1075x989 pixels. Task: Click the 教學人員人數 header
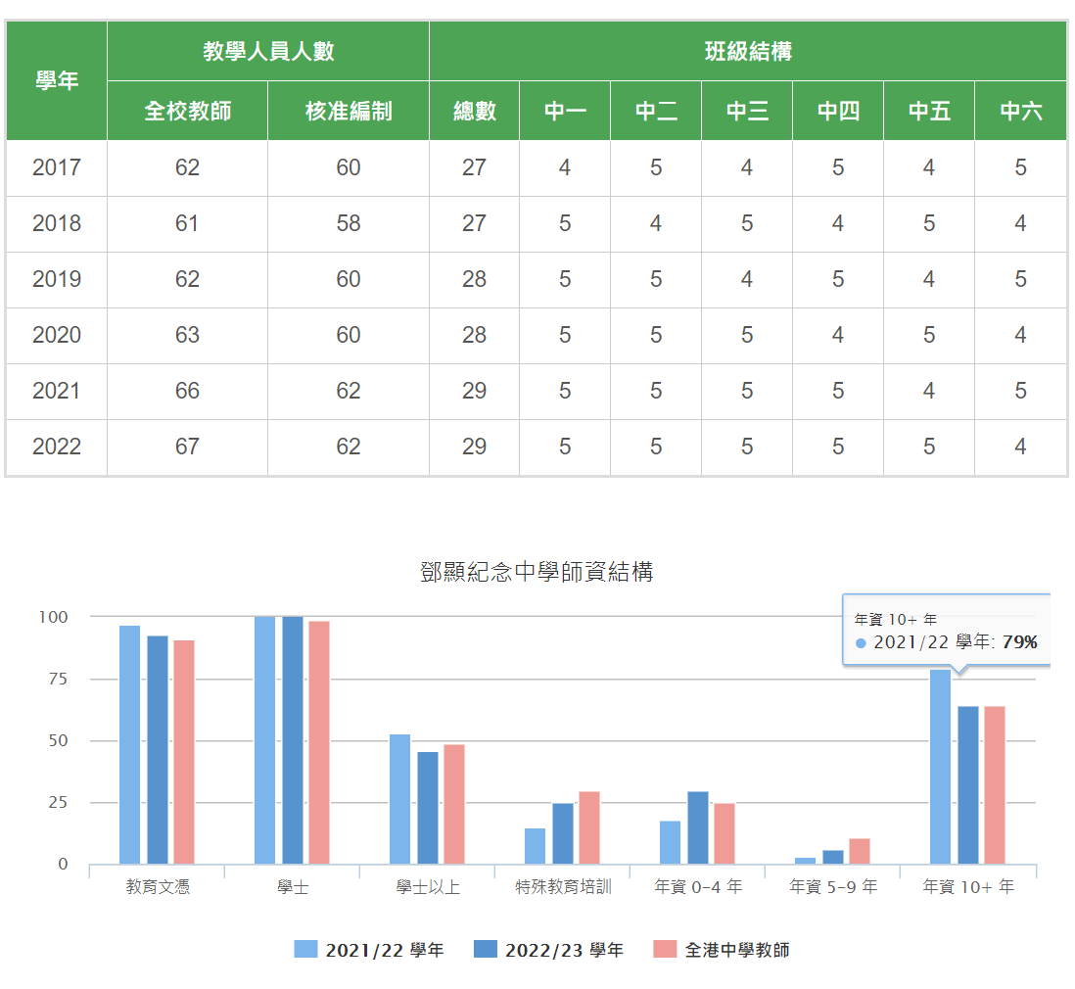click(268, 52)
